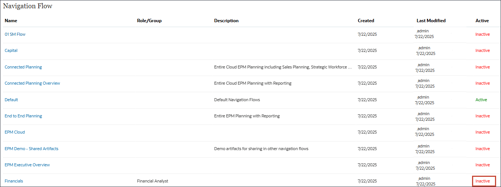Screen dimensions: 501x187
Task: Activate the 01 SM Flow row status
Action: coord(483,34)
